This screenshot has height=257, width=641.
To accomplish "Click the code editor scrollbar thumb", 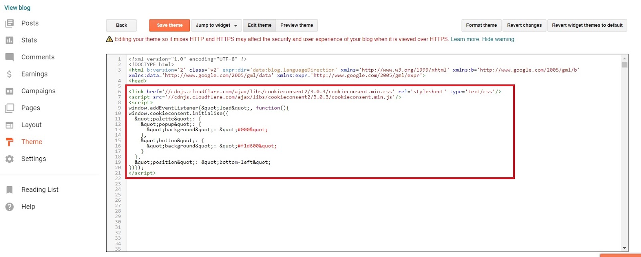I will pos(625,64).
